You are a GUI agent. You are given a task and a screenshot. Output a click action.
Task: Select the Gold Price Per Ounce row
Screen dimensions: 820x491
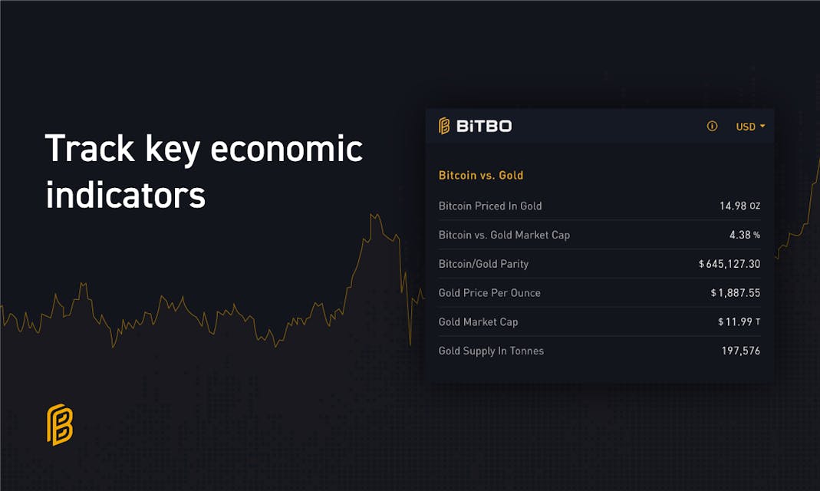tap(599, 293)
